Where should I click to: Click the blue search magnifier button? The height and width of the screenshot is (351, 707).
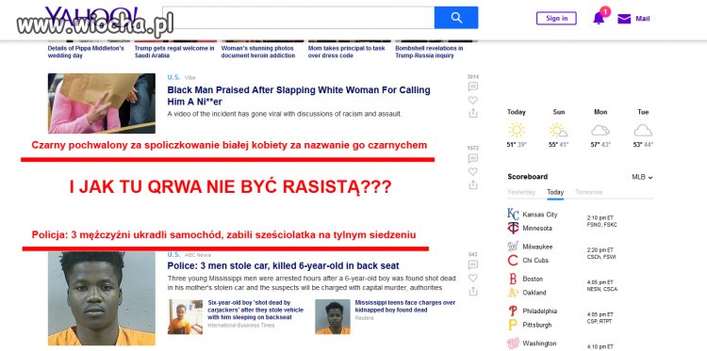tap(456, 18)
